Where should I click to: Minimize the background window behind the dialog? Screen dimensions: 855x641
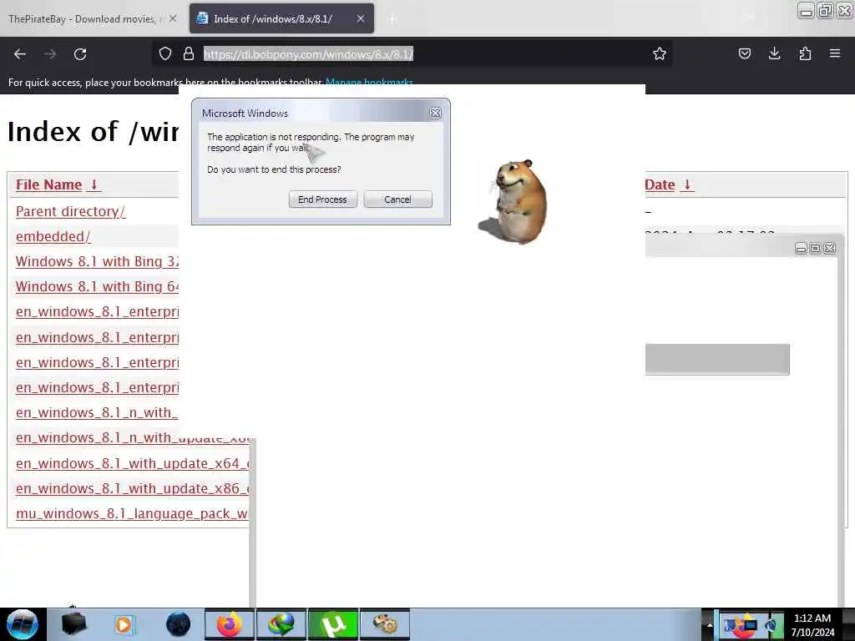coord(801,249)
